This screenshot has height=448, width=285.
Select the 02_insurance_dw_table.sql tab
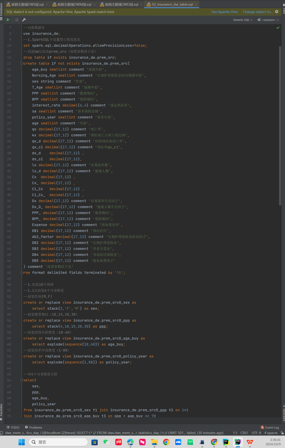coord(172,5)
